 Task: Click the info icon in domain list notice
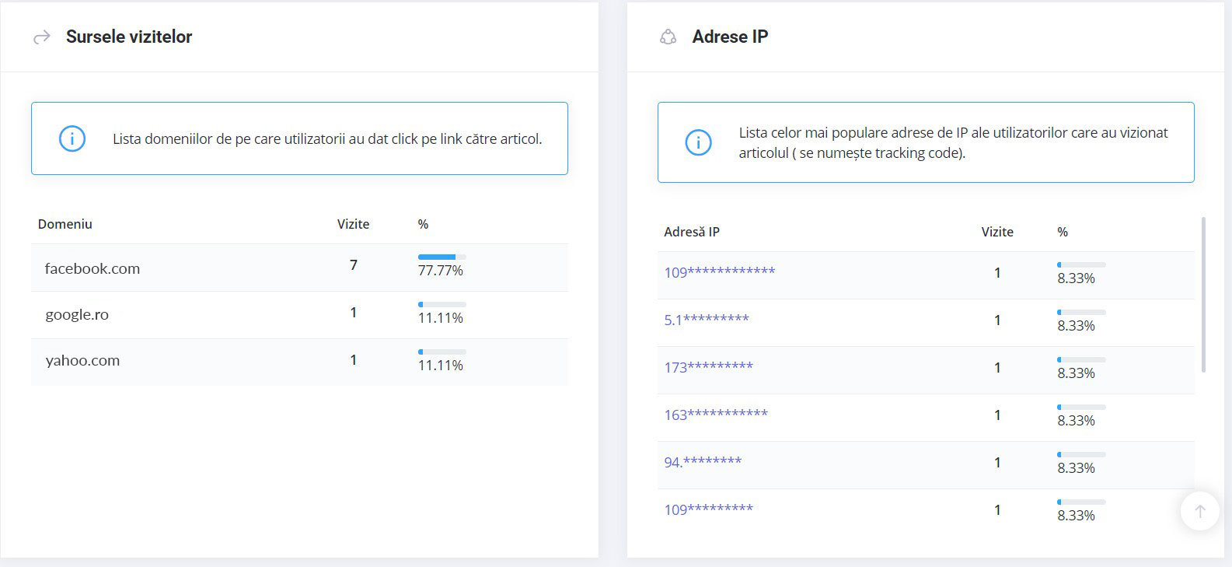click(x=72, y=138)
